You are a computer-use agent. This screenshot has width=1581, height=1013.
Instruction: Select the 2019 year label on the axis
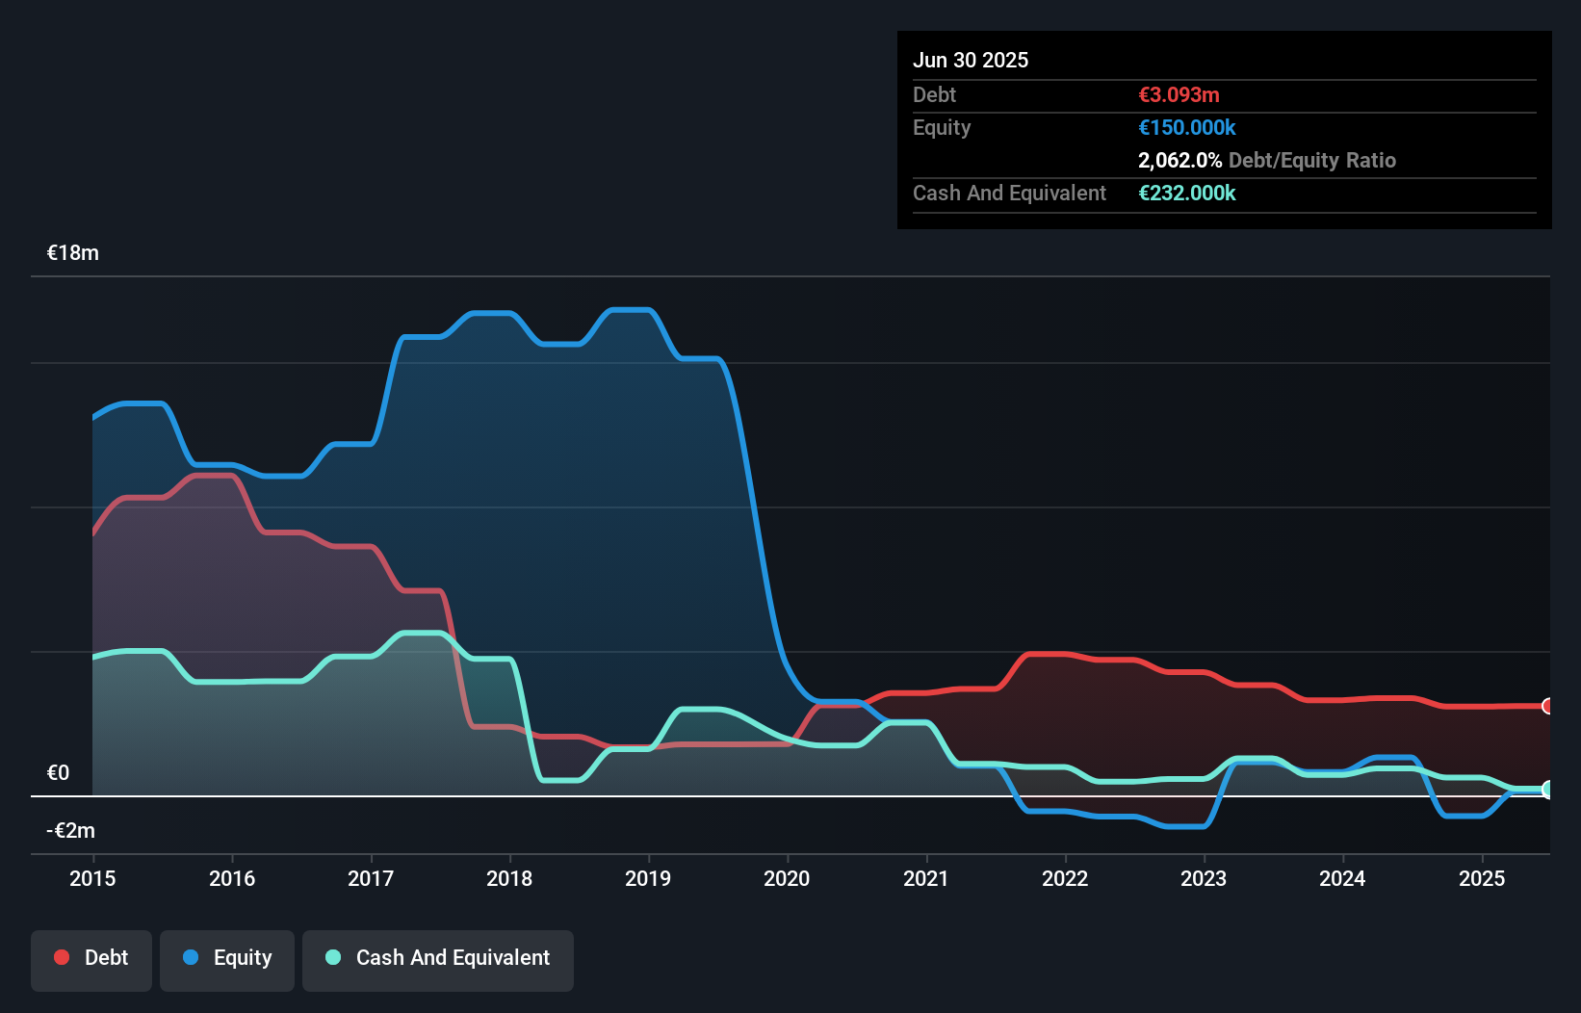click(x=647, y=878)
